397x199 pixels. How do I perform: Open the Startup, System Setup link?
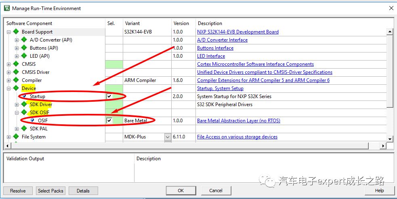click(x=220, y=88)
